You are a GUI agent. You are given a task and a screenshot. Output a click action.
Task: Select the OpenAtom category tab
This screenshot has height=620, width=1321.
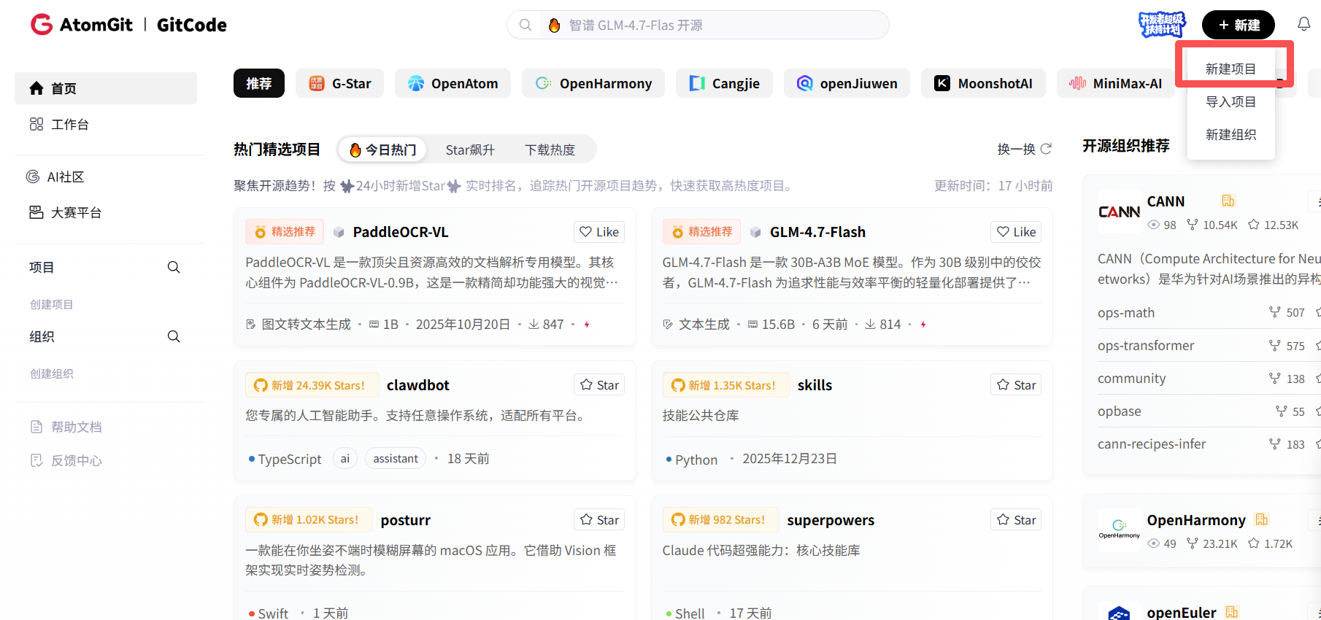[x=453, y=83]
